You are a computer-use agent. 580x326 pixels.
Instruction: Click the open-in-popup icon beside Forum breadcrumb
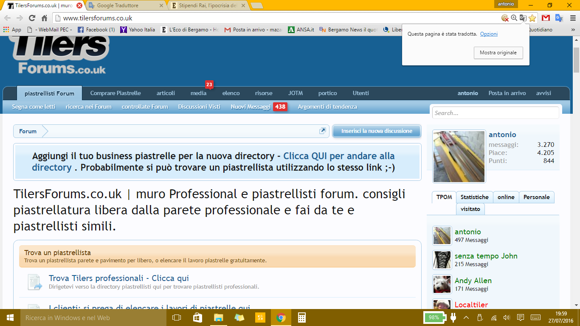pyautogui.click(x=323, y=131)
